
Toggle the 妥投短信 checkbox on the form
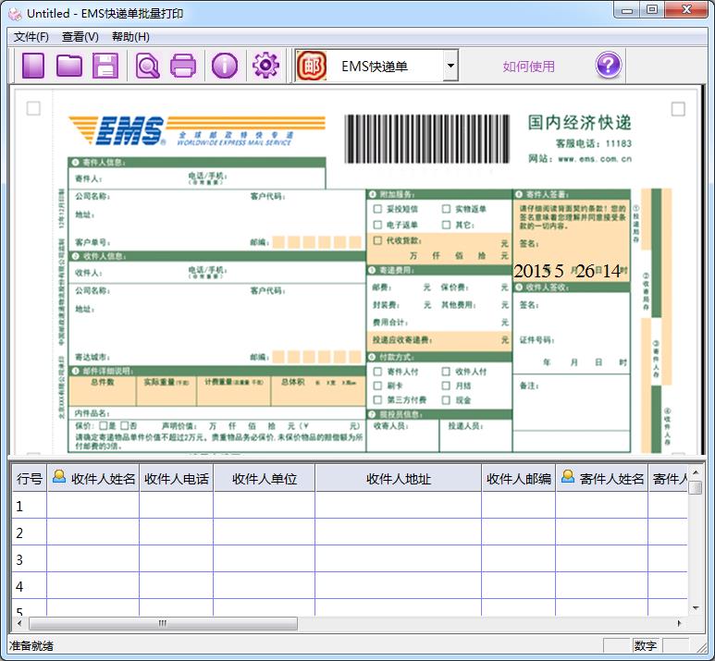(x=377, y=209)
